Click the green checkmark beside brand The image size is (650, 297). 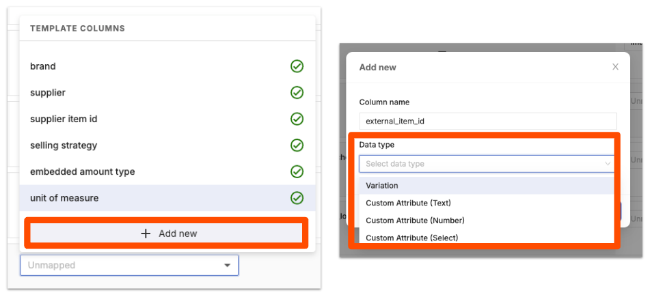click(297, 66)
